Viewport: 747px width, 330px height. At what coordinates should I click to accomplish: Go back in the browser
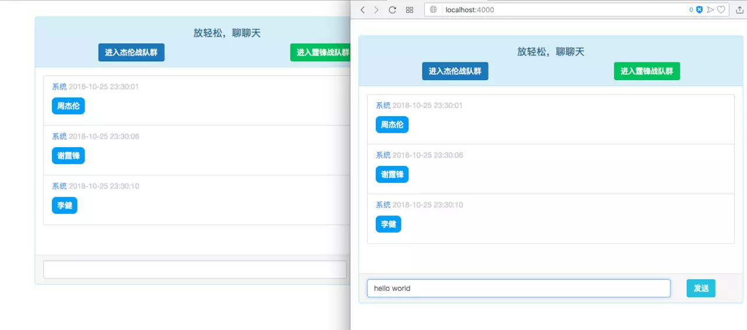(362, 10)
